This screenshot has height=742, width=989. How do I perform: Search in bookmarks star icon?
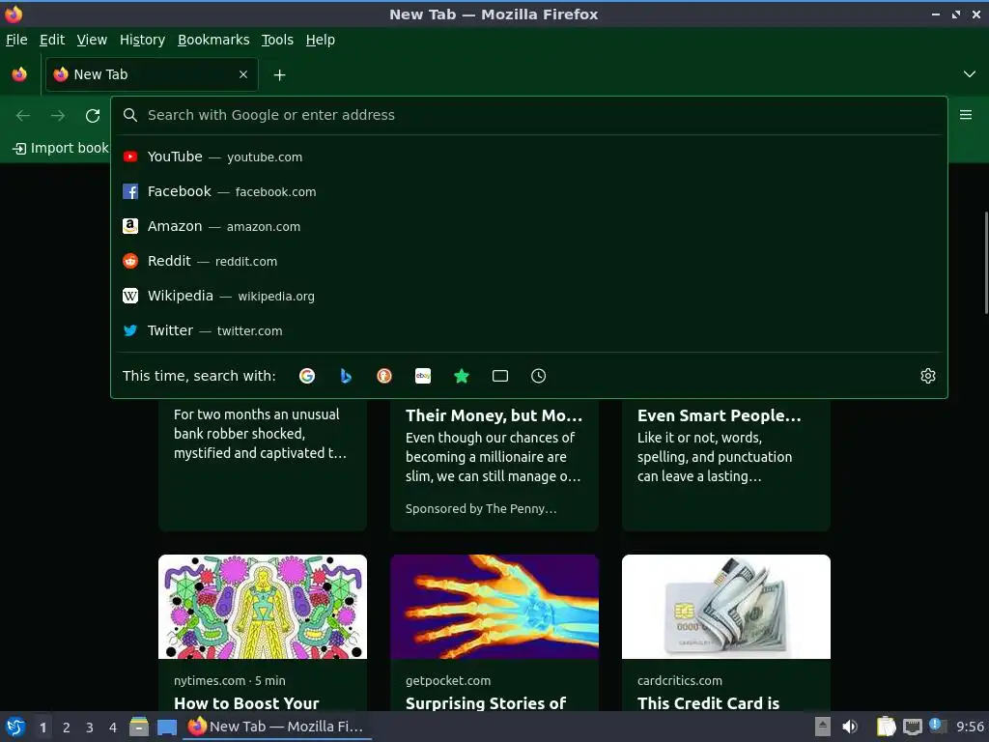[x=462, y=376]
